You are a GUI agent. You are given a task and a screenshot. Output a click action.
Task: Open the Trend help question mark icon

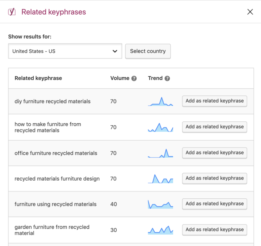coord(167,78)
